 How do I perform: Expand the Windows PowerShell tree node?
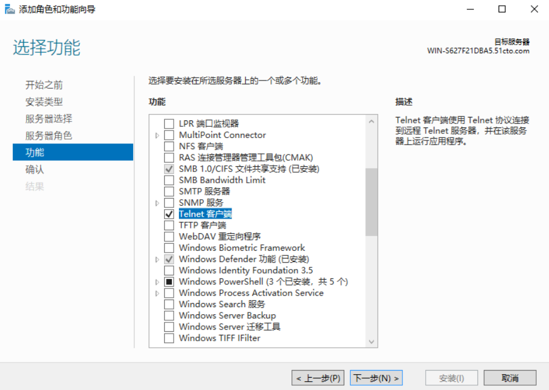(x=157, y=282)
